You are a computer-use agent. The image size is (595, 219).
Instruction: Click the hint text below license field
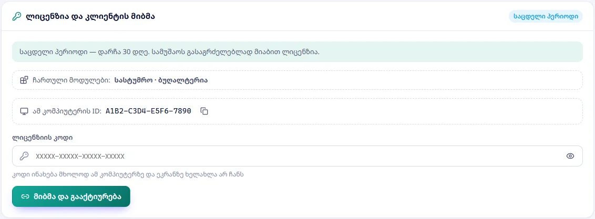tap(128, 175)
